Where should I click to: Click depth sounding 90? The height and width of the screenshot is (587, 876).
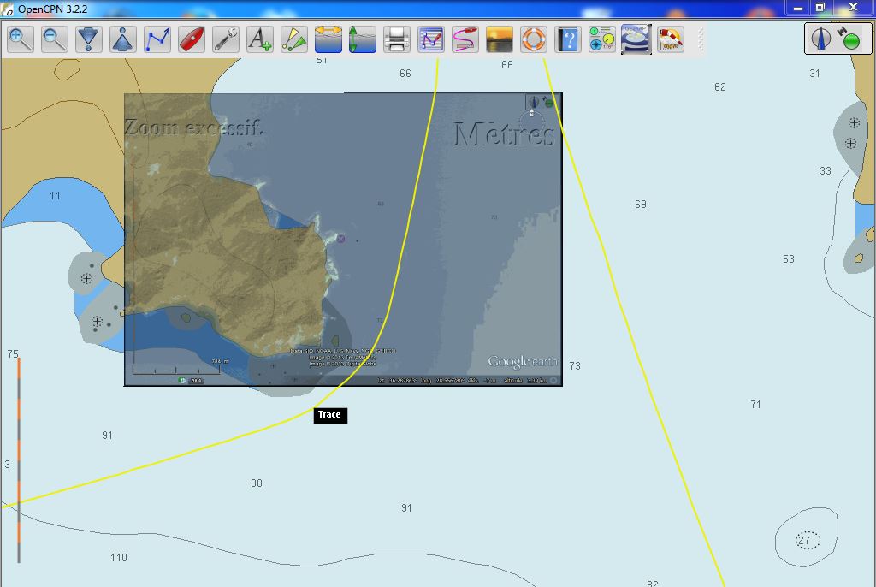(257, 483)
